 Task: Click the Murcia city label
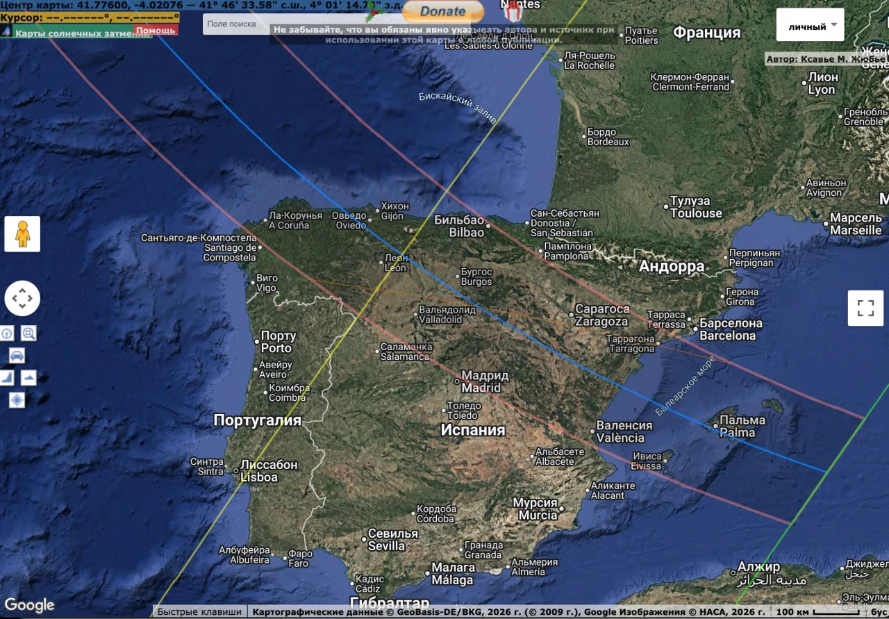point(535,509)
